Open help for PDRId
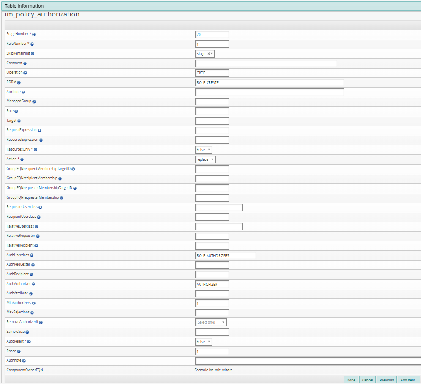Viewport: 421px width, 384px height. [x=19, y=82]
